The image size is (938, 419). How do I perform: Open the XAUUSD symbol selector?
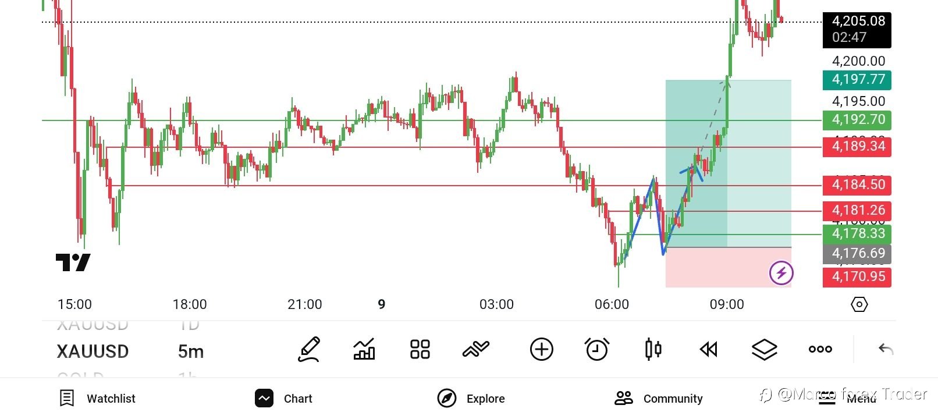93,351
